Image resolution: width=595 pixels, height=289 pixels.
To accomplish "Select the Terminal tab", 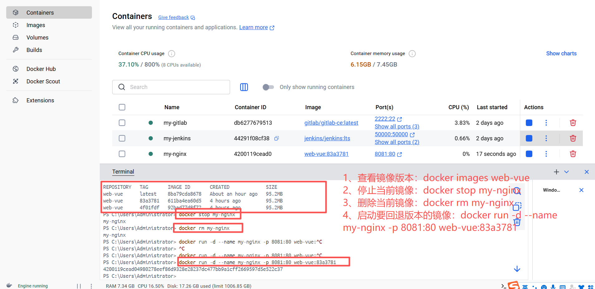I will tap(123, 172).
